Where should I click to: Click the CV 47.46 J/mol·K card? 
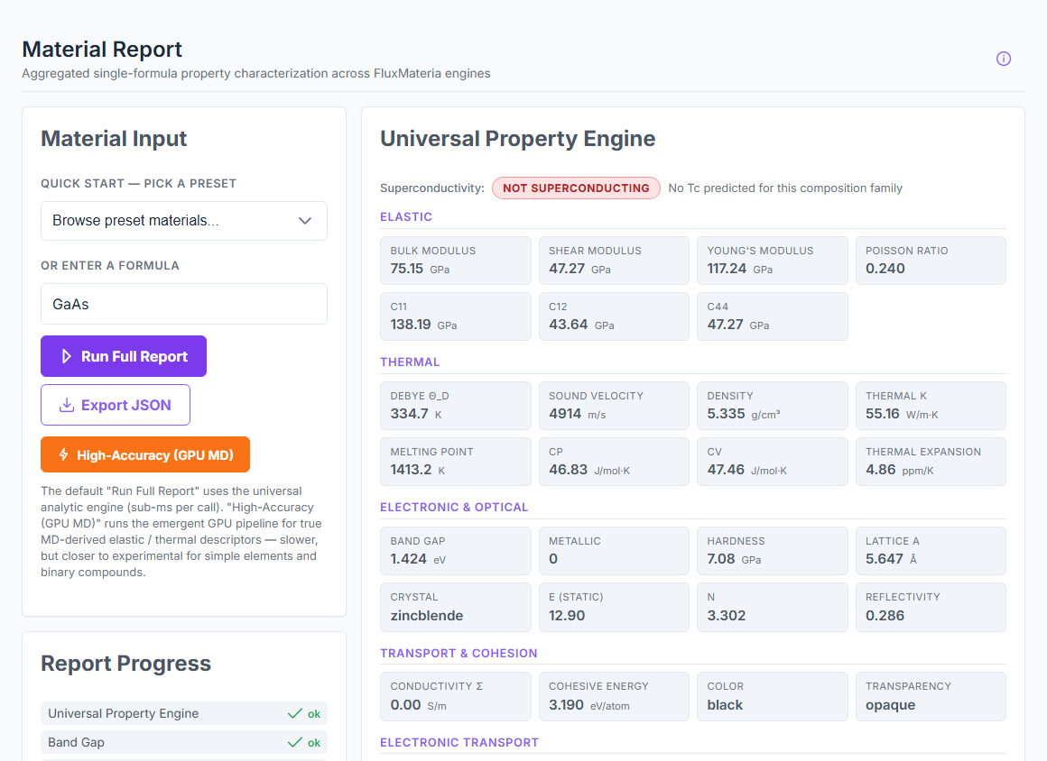(x=772, y=462)
